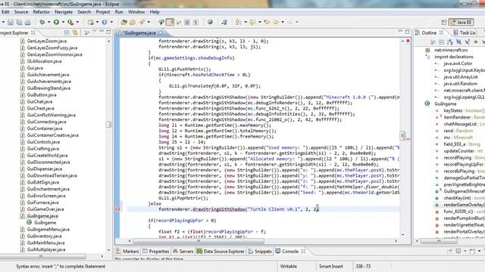
Task: Close the GuiIngame.java editor tab
Action: pos(161,32)
